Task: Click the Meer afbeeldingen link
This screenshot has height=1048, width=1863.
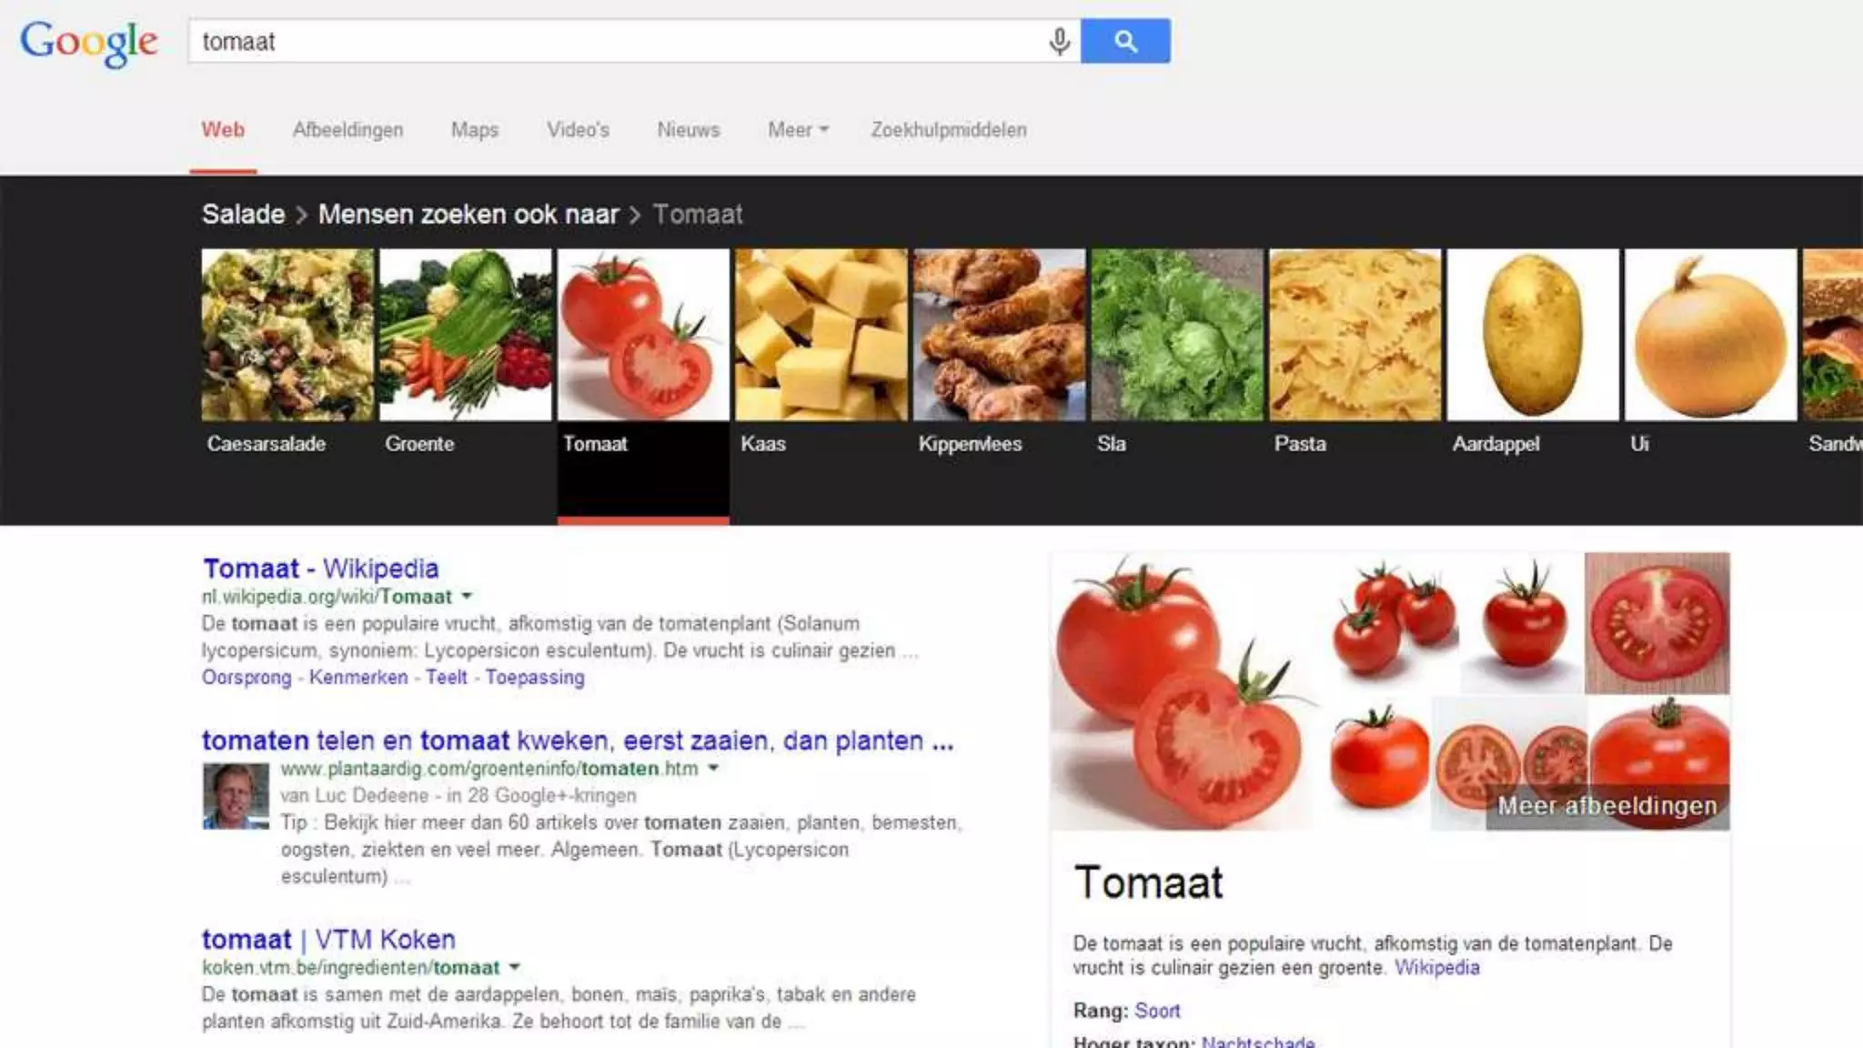Action: [1607, 806]
